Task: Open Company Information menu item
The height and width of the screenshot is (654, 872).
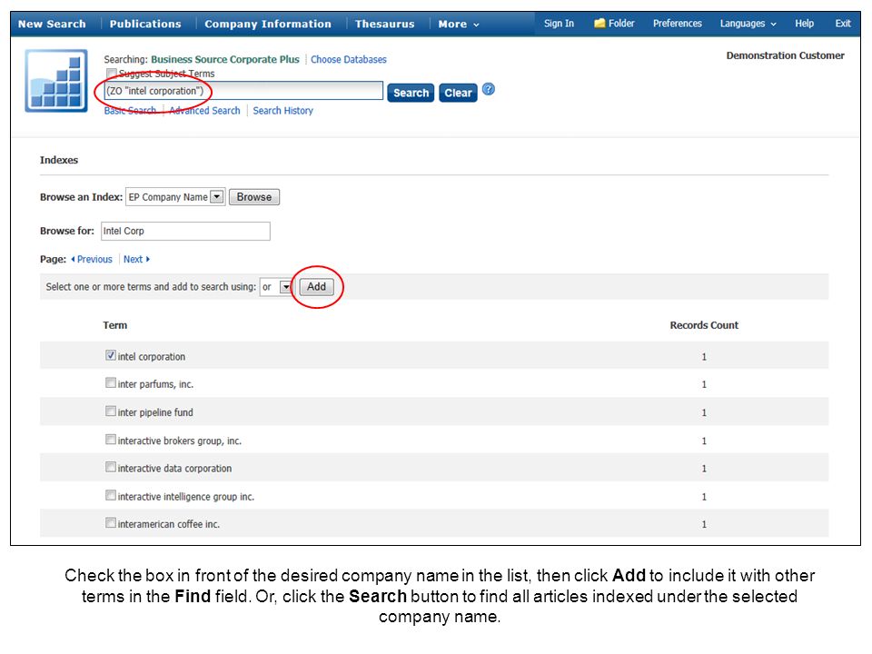Action: point(267,24)
